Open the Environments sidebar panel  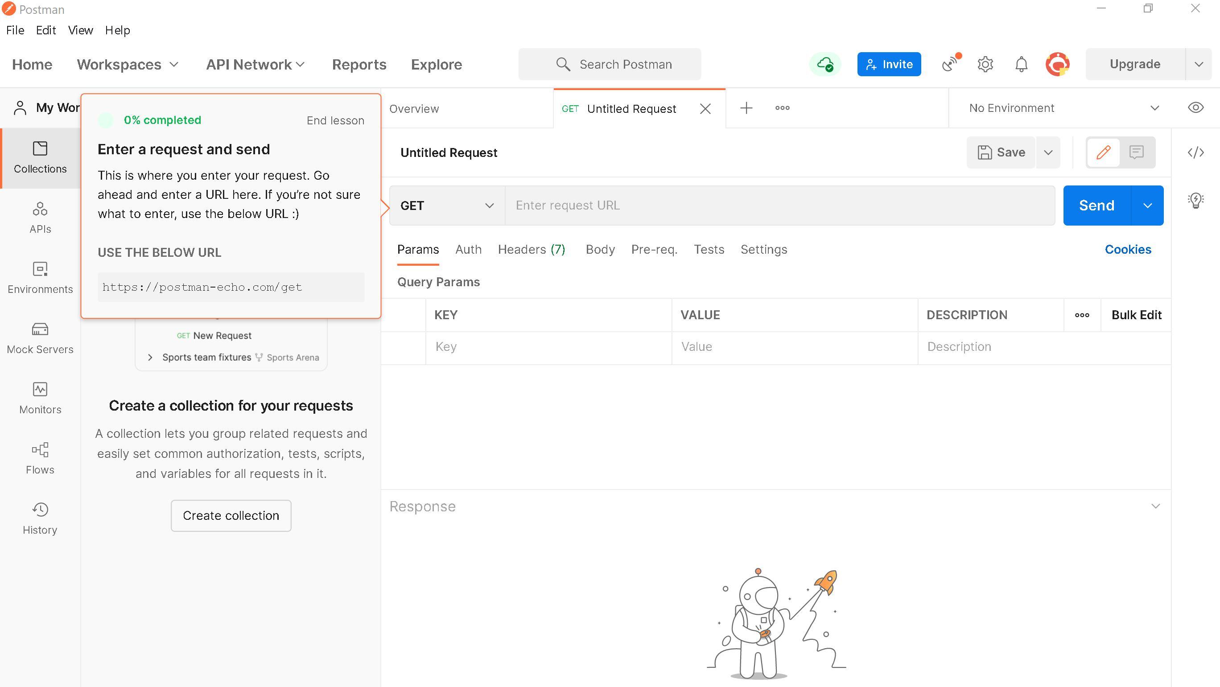point(40,277)
